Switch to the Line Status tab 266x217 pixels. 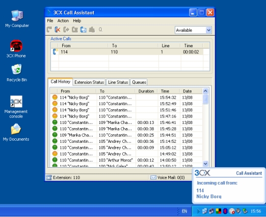coord(118,82)
